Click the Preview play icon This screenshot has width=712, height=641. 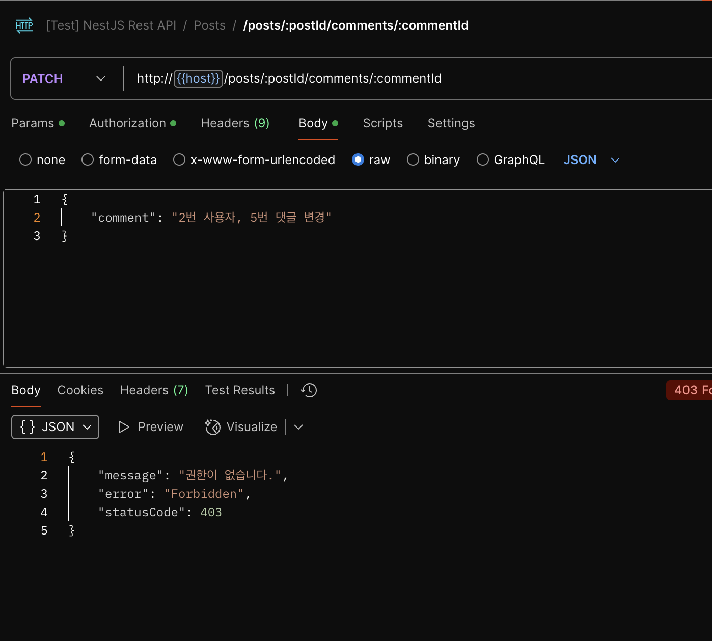coord(124,427)
